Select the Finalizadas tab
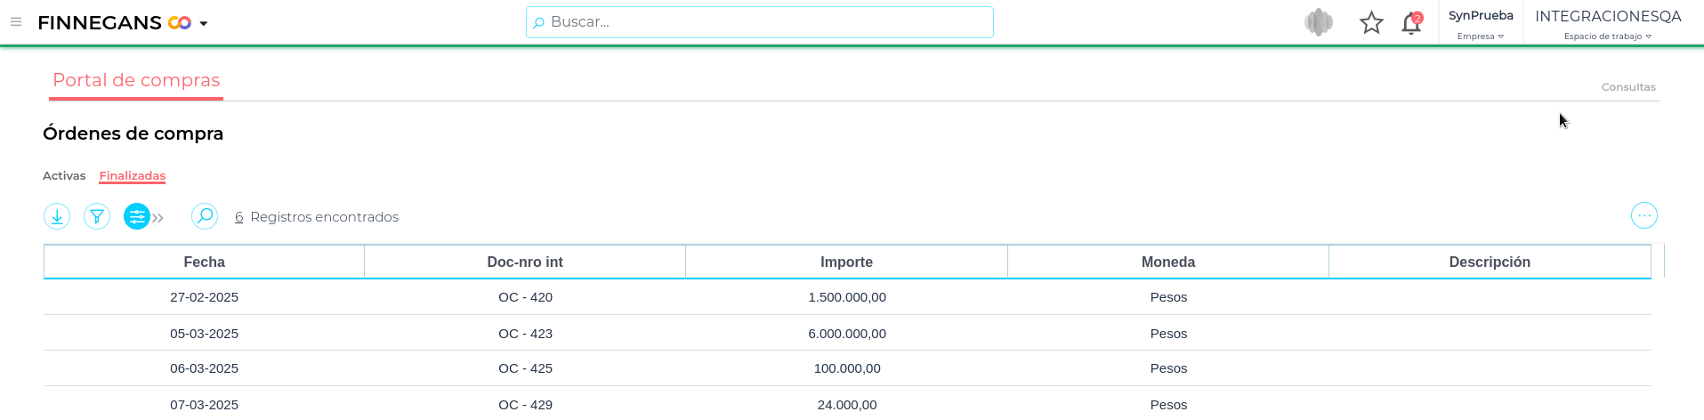The height and width of the screenshot is (420, 1704). (x=133, y=176)
